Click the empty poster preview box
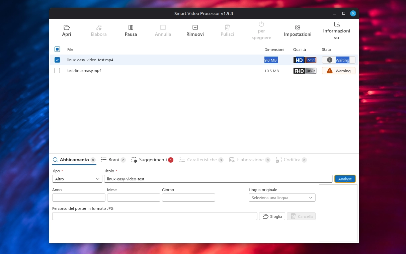The height and width of the screenshot is (254, 406). click(338, 213)
